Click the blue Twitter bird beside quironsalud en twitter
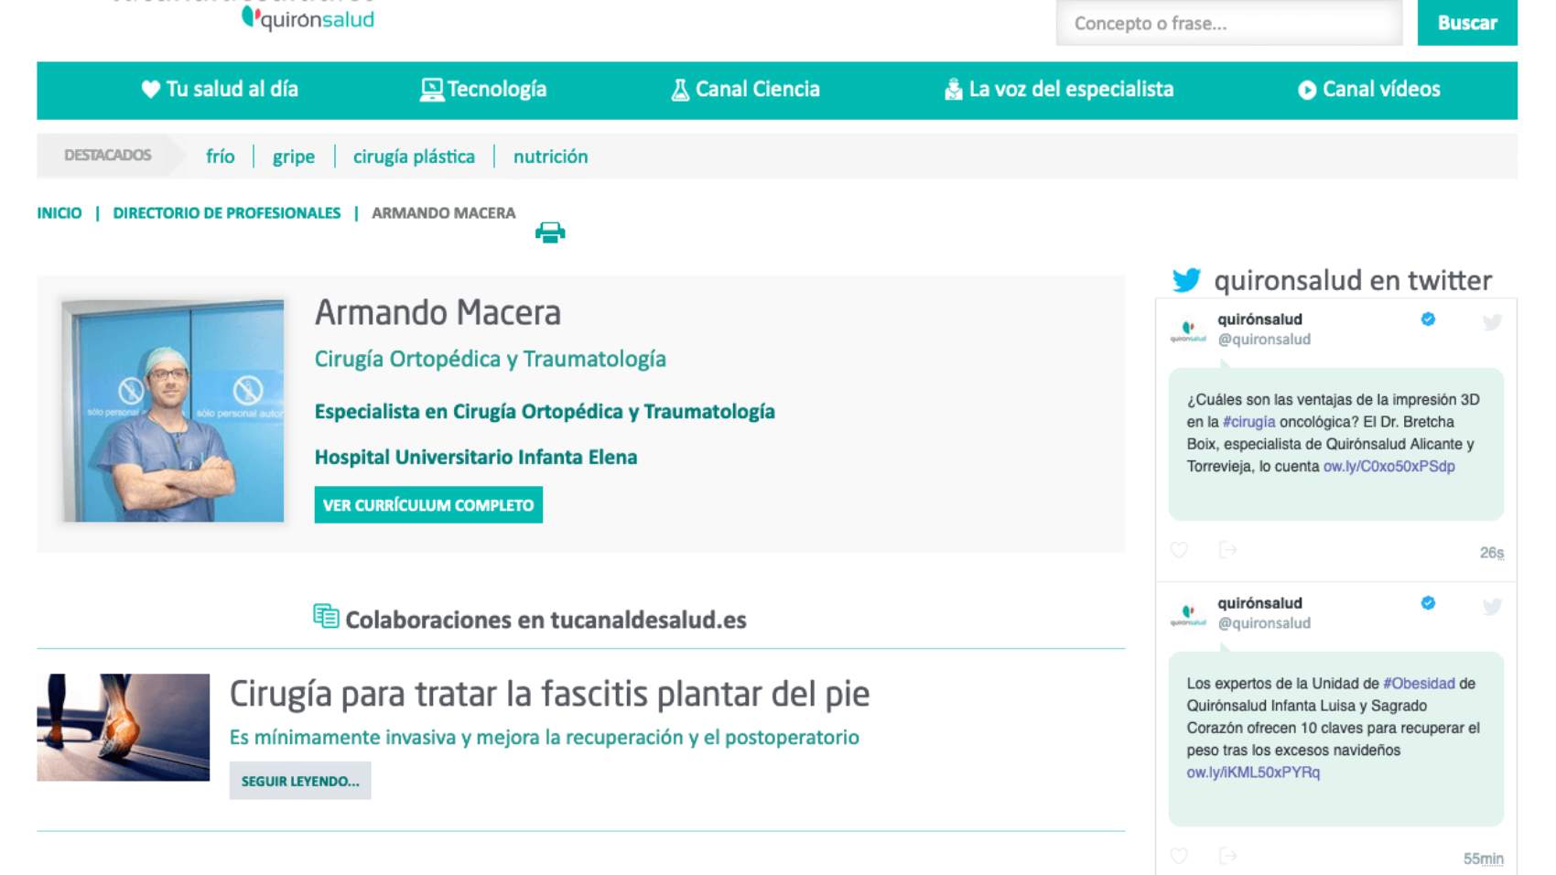1556x875 pixels. 1186,279
